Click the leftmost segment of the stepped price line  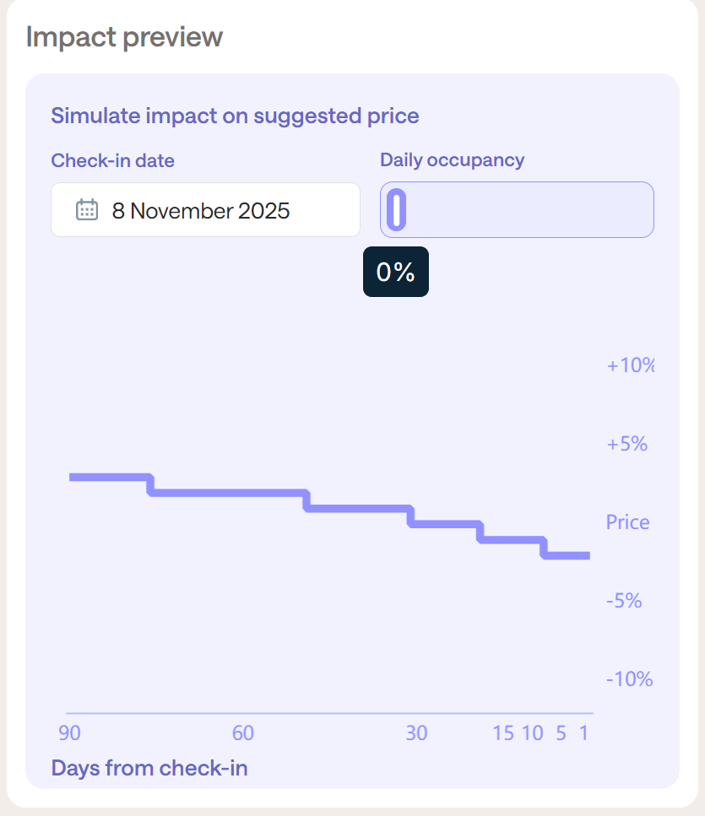(x=110, y=478)
